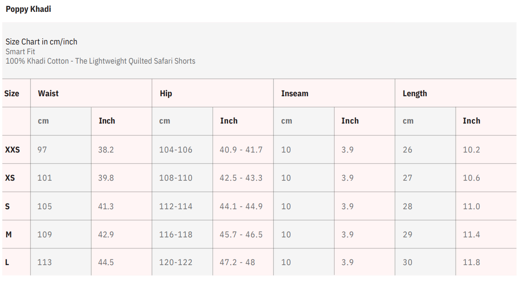Select length inch value 11.8
Screen dimensions: 520x281
[471, 262]
